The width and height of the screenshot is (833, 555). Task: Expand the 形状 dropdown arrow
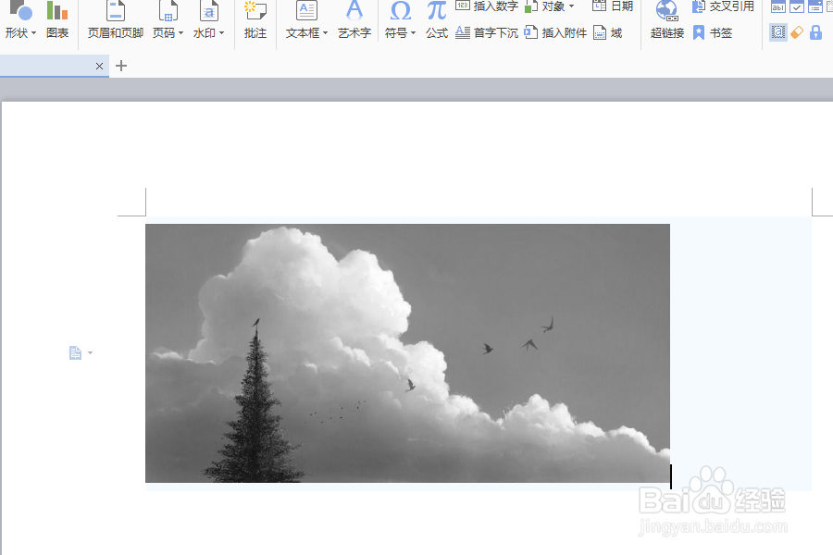34,33
